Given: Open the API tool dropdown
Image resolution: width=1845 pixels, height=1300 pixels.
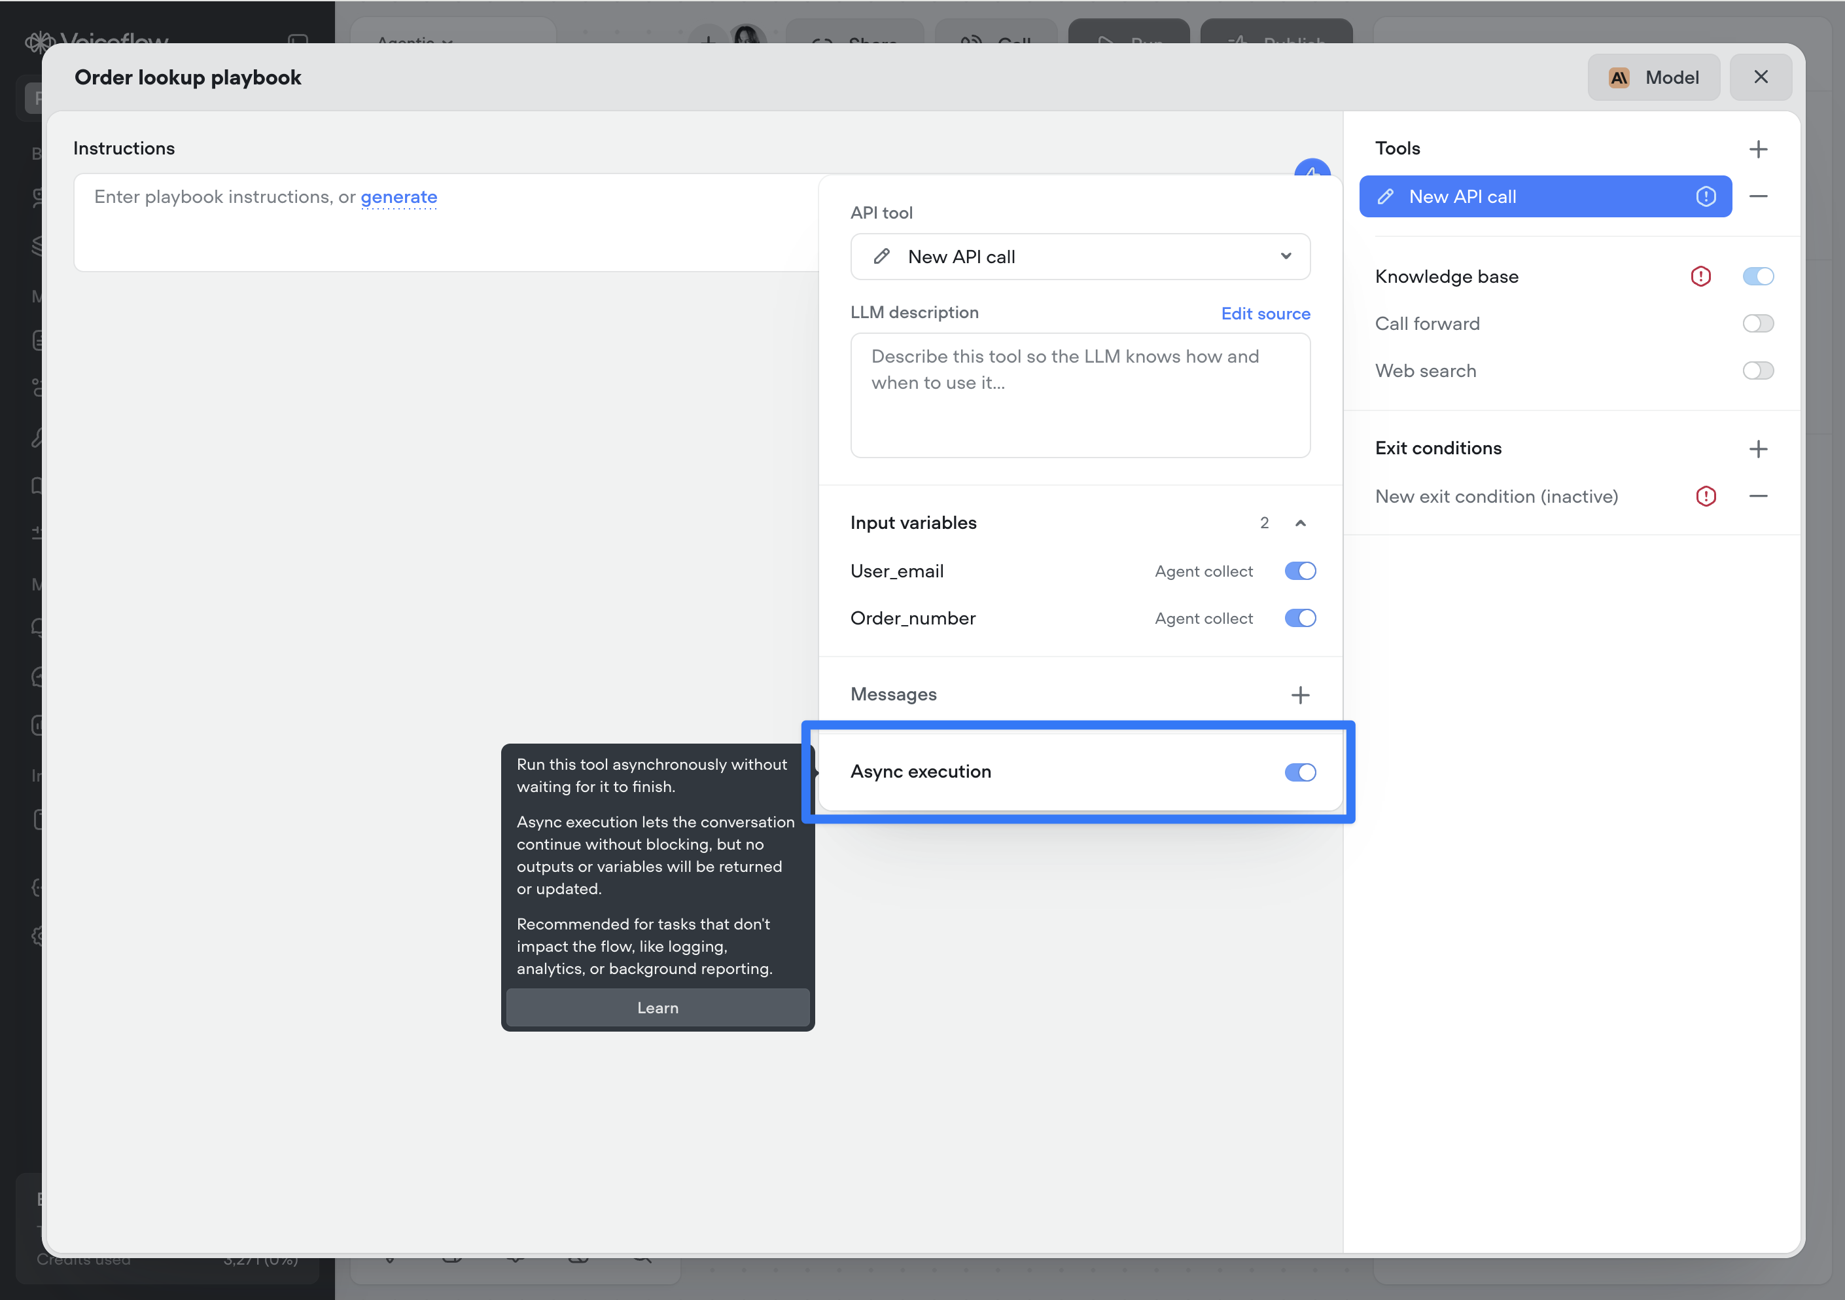Looking at the screenshot, I should coord(1080,257).
